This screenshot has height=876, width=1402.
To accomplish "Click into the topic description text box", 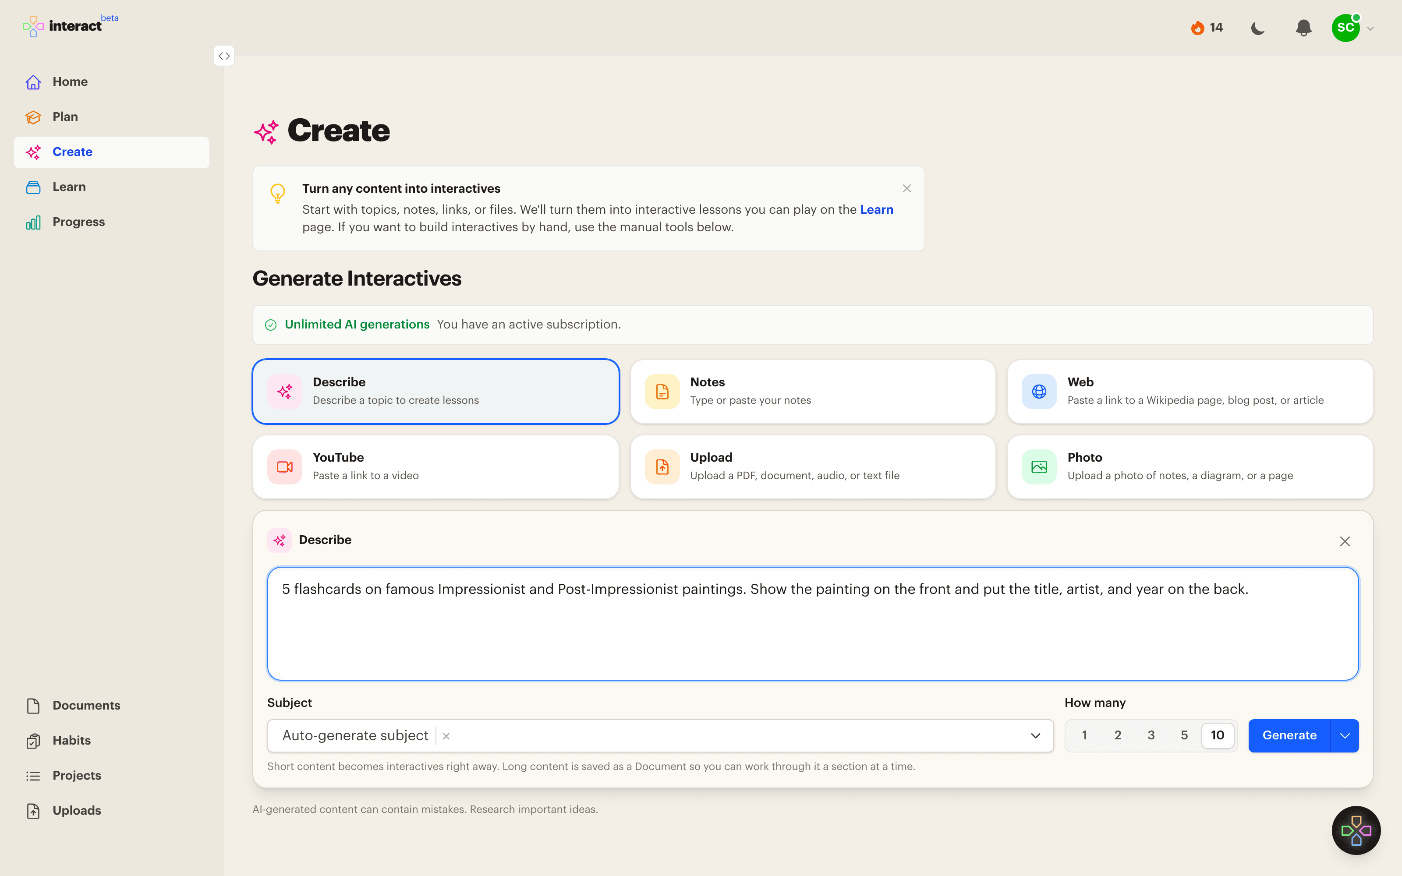I will click(x=813, y=623).
